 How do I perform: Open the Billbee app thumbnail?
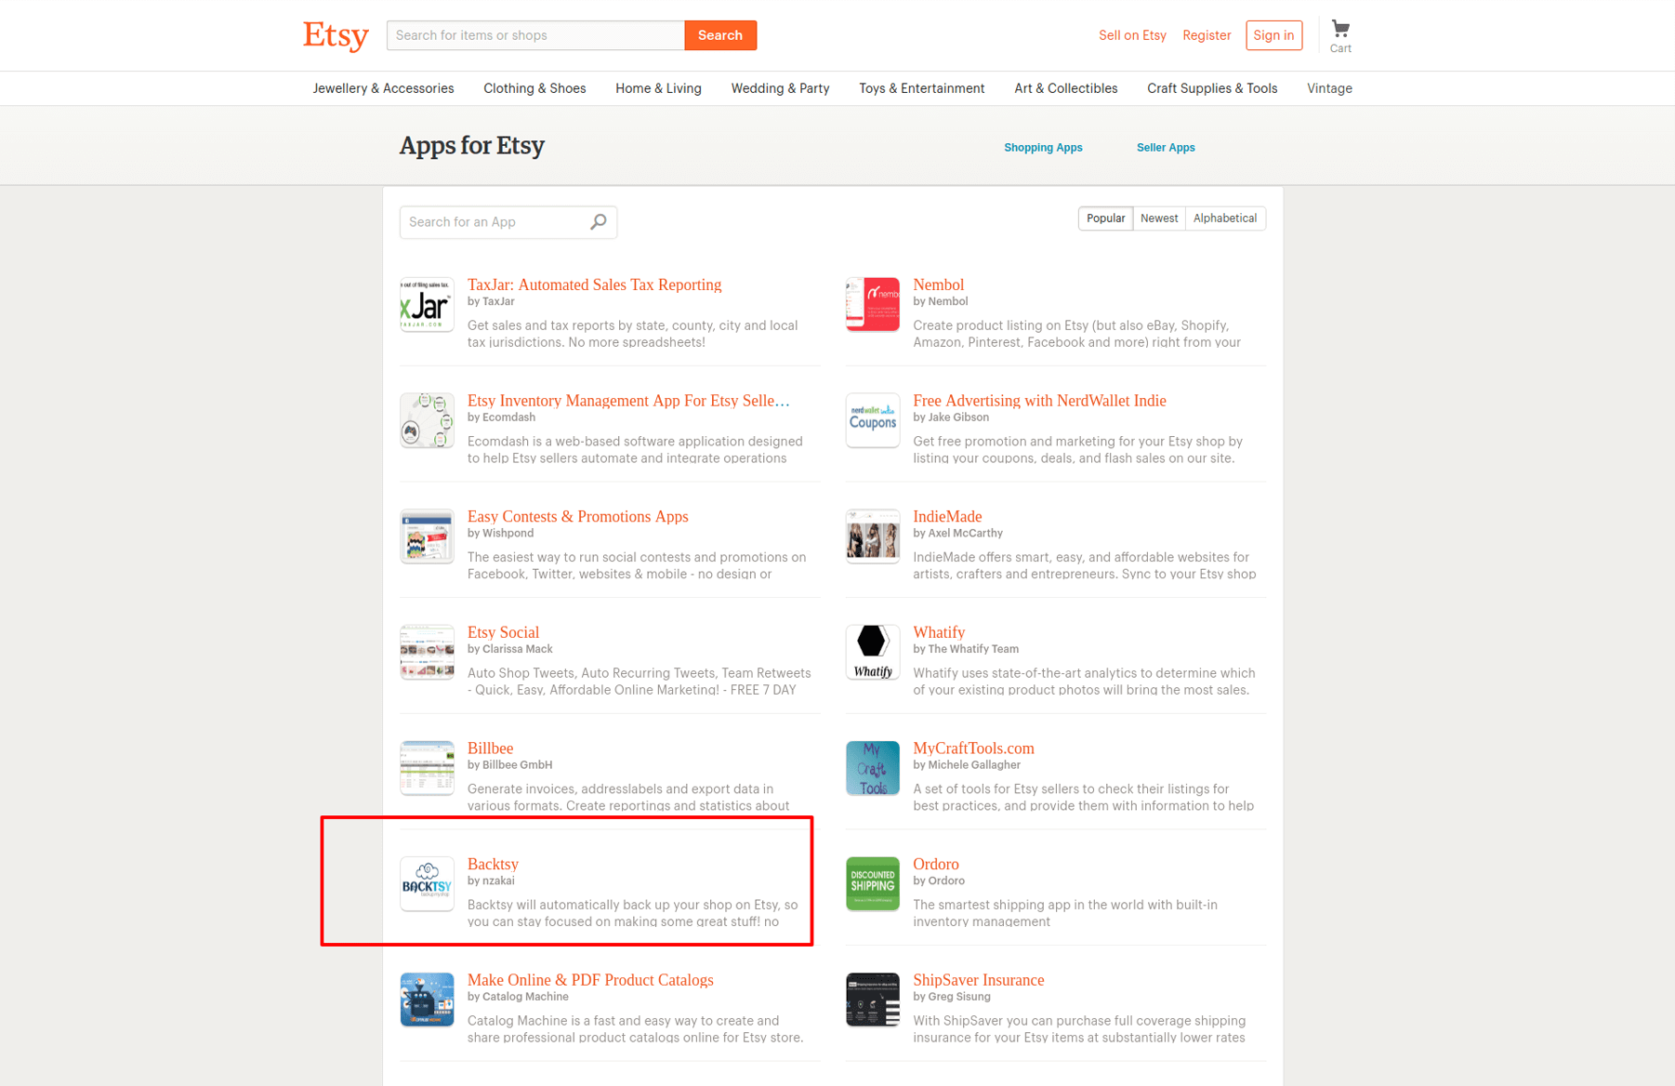(427, 768)
